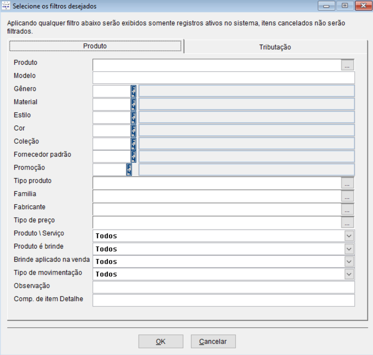Confirm filters with the OK button

point(161,341)
